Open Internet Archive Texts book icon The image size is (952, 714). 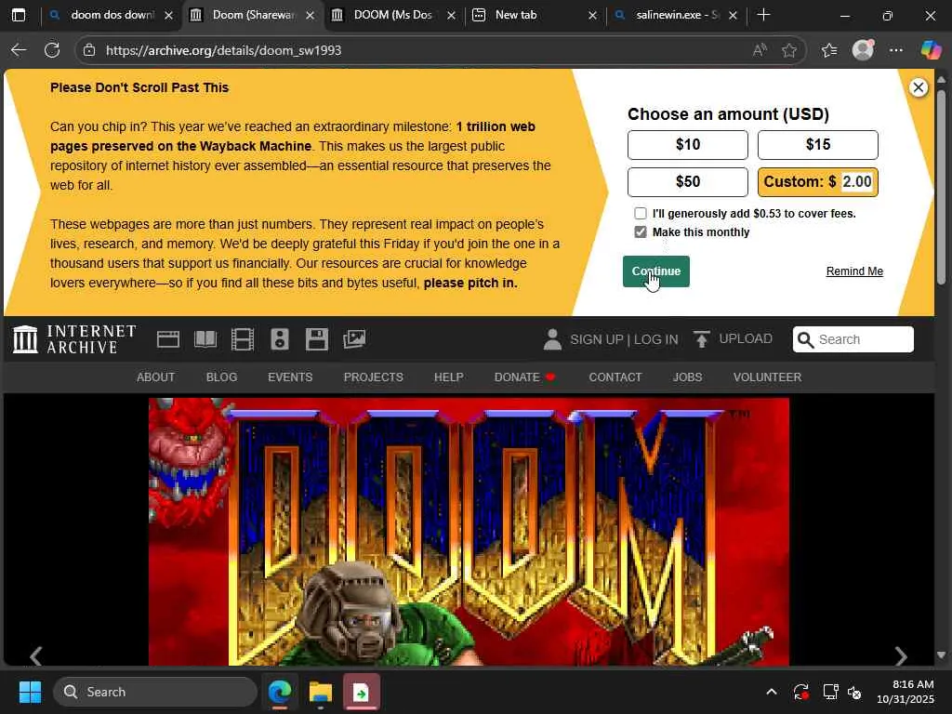pyautogui.click(x=205, y=339)
